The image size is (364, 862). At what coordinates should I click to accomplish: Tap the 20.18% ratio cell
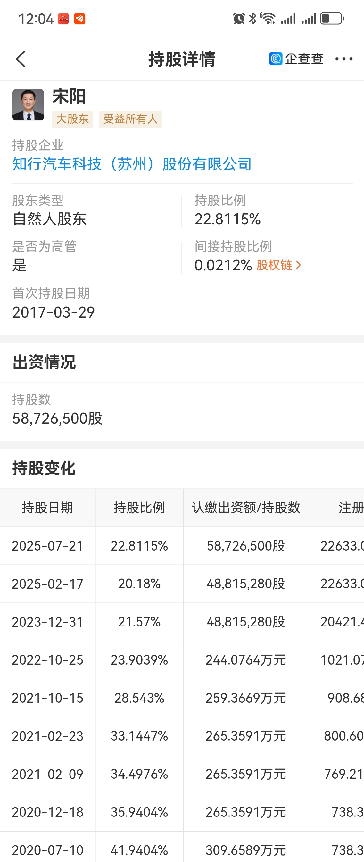tap(139, 584)
